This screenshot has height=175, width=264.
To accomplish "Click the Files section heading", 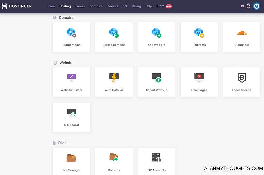I will coord(62,143).
